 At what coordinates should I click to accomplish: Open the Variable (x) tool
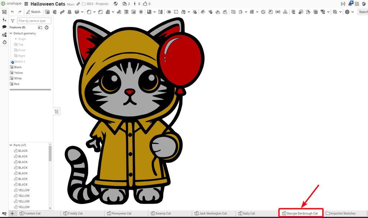(x=278, y=12)
